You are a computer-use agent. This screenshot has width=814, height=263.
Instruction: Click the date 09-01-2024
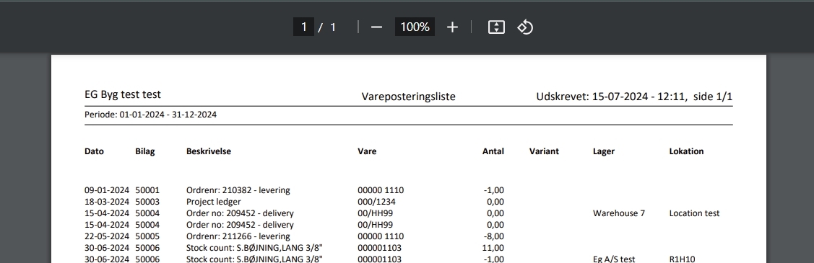click(107, 190)
